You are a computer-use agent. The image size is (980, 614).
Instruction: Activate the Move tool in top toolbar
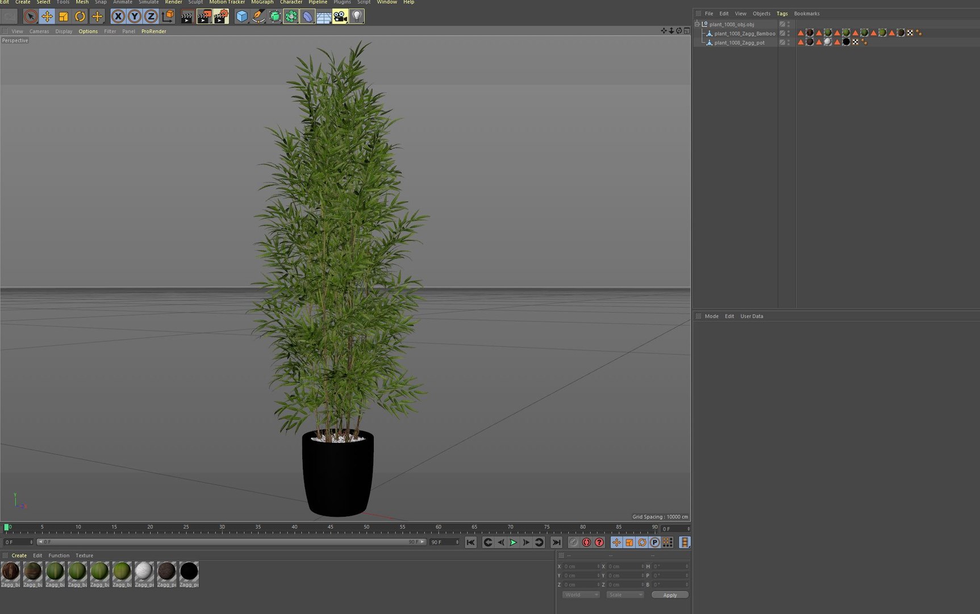pos(47,16)
